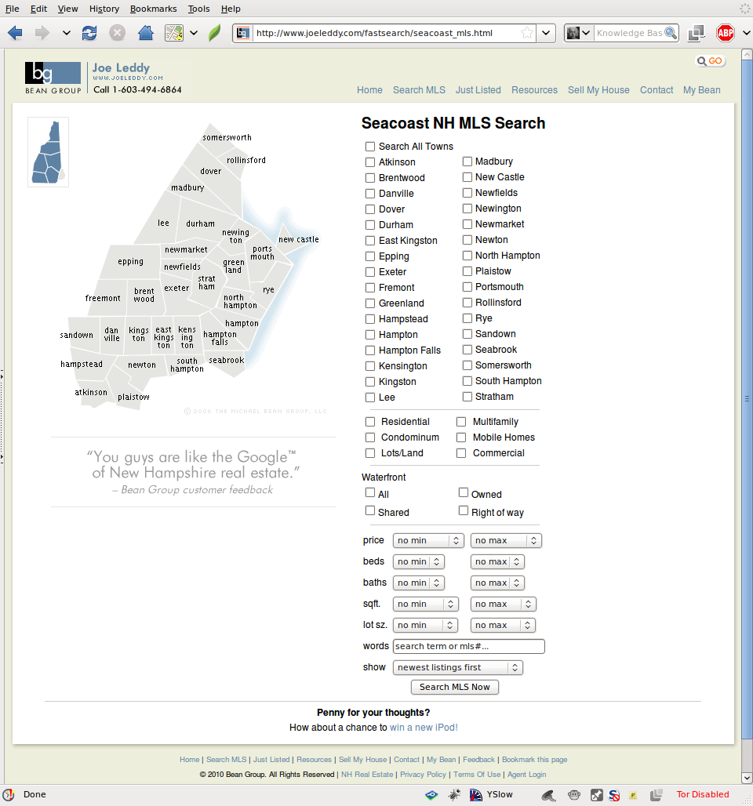Select the Portsmouth checkbox
The height and width of the screenshot is (806, 753).
[467, 287]
